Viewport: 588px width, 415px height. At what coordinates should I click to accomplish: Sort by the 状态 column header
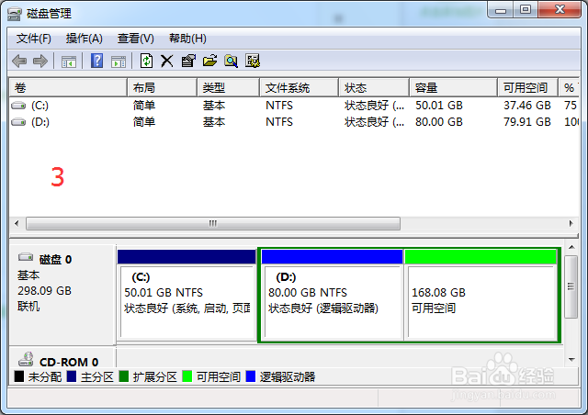374,88
